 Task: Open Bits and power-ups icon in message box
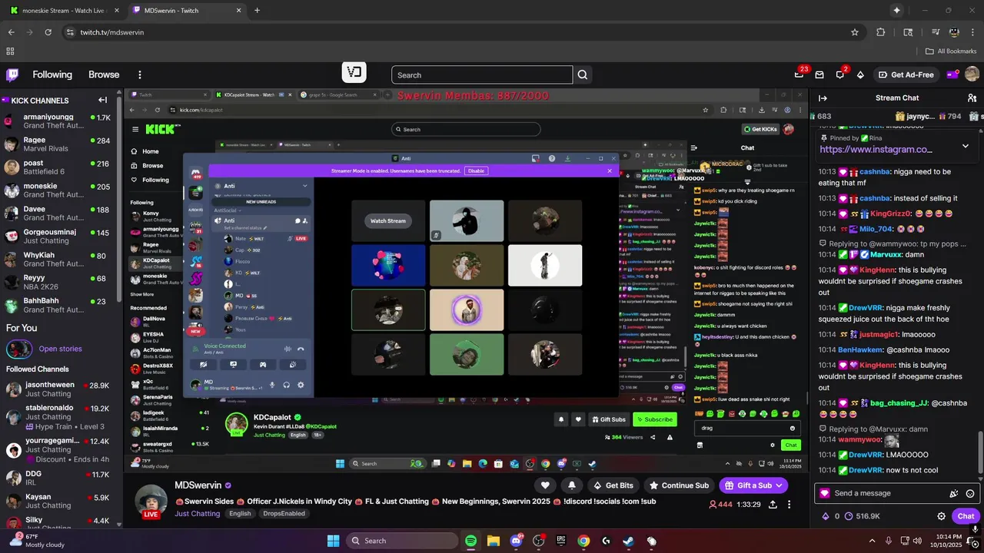pyautogui.click(x=954, y=493)
